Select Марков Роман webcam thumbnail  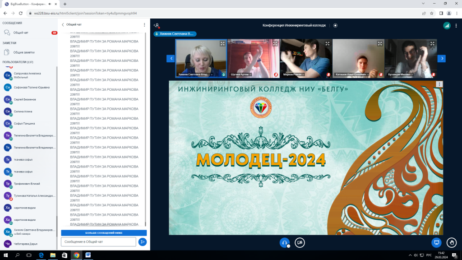pyautogui.click(x=306, y=58)
